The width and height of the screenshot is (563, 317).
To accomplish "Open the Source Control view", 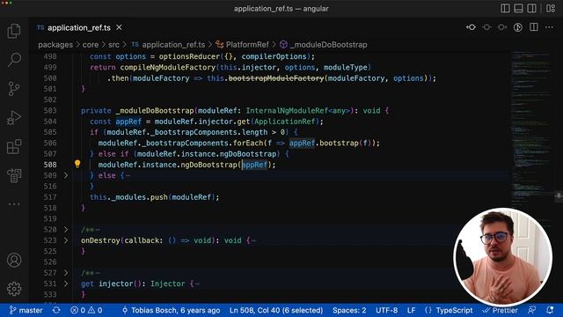I will point(14,89).
